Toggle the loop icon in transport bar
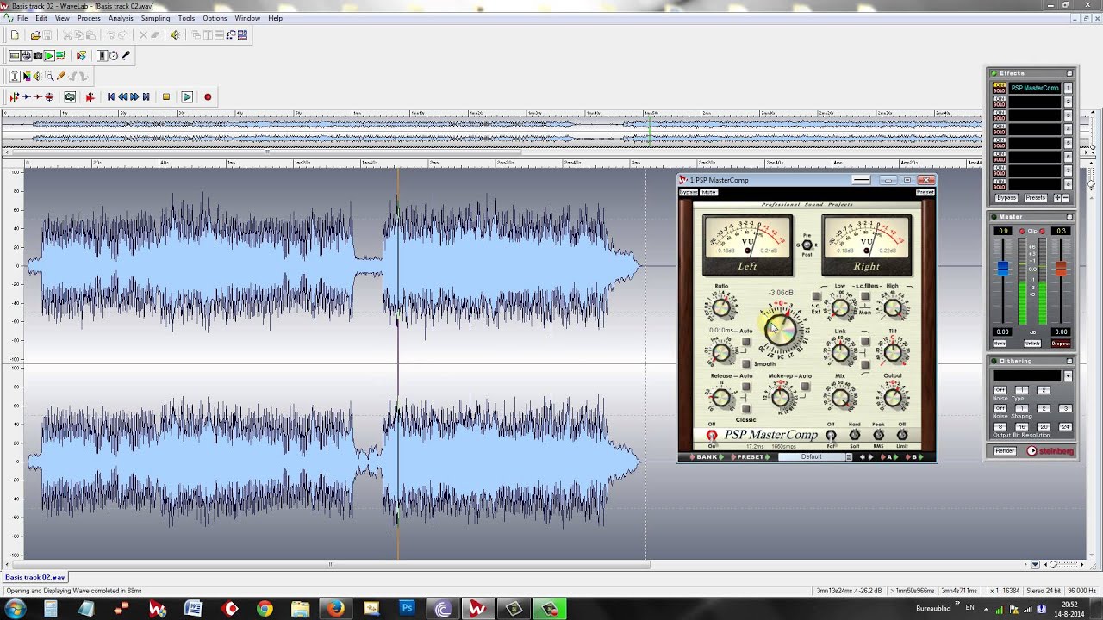Viewport: 1103px width, 620px height. click(70, 97)
